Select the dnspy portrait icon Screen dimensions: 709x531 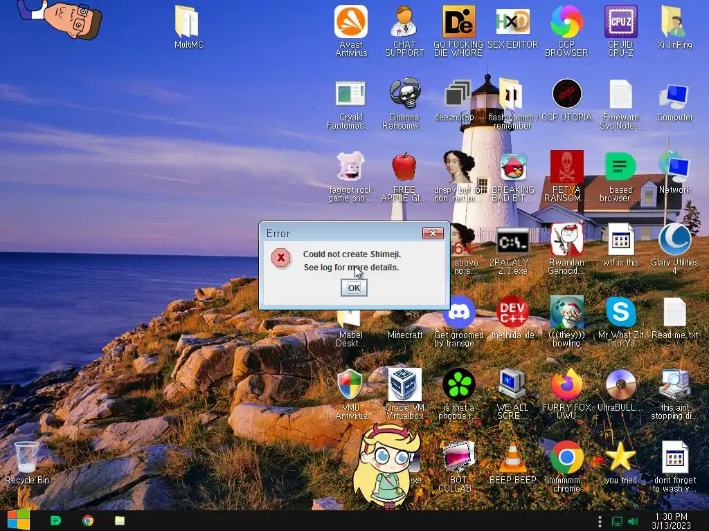click(x=458, y=166)
